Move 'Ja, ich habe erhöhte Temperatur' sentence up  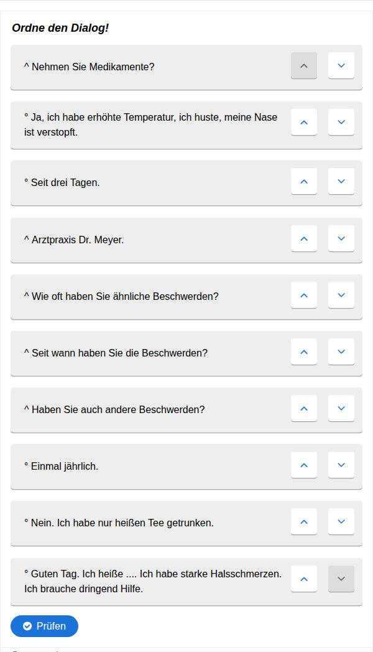[304, 122]
